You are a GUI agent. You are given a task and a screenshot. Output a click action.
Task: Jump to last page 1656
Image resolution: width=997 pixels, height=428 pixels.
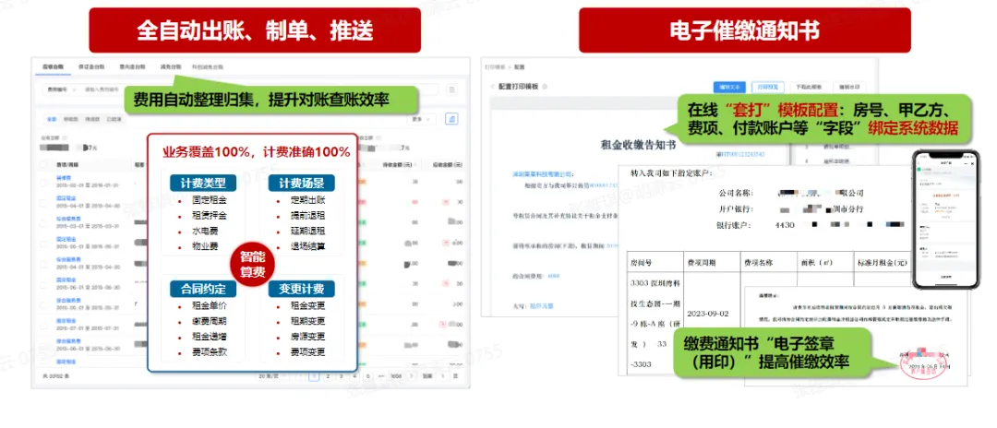pyautogui.click(x=395, y=376)
